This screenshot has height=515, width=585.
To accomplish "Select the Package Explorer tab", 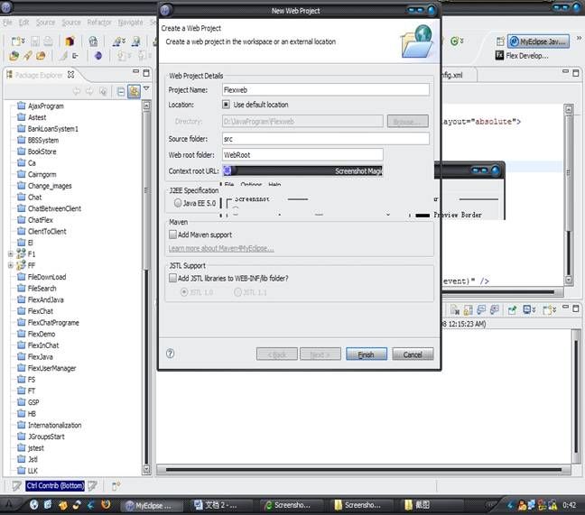I will pos(39,75).
